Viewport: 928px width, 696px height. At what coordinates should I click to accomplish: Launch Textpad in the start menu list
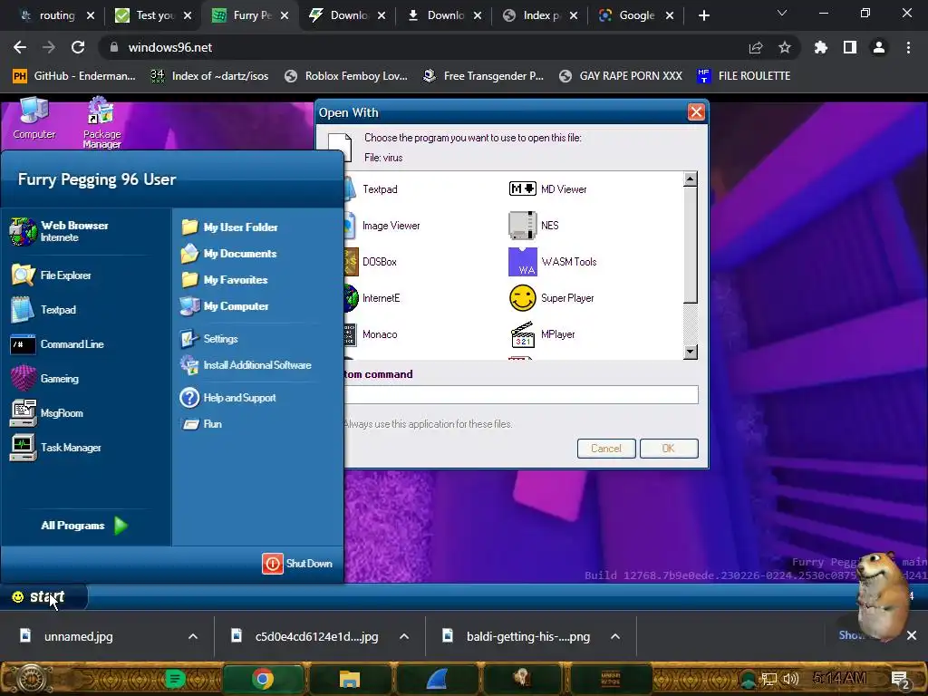pyautogui.click(x=43, y=310)
